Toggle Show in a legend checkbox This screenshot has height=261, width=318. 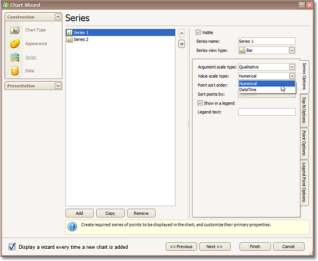click(200, 103)
